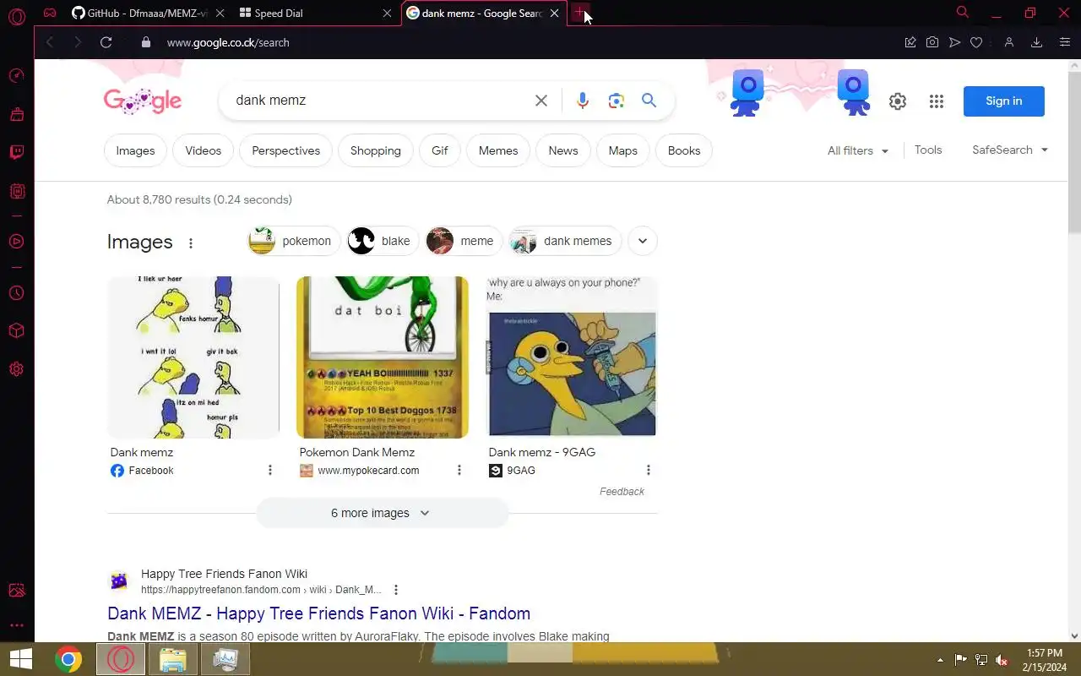Open the sidebar chip-shaped icon above Player
Image resolution: width=1081 pixels, height=676 pixels.
(x=16, y=192)
